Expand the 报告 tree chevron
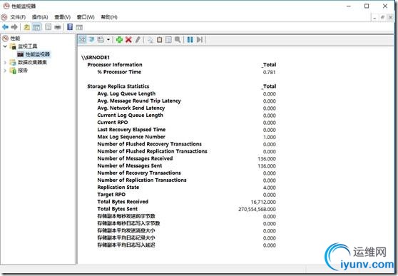The width and height of the screenshot is (398, 276). tap(5, 71)
